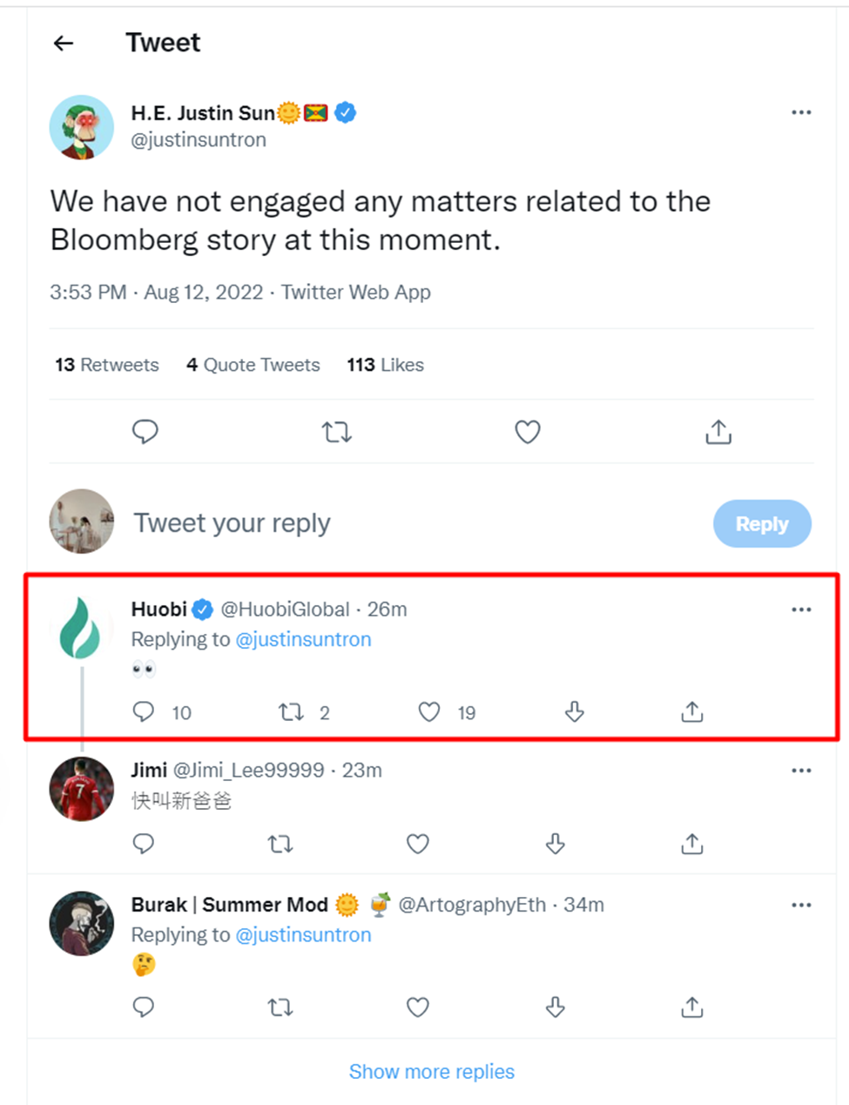Share Jimi's reply
The width and height of the screenshot is (849, 1105).
point(691,843)
